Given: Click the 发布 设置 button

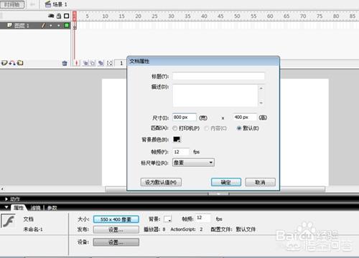Looking at the screenshot, I should click(x=116, y=230).
